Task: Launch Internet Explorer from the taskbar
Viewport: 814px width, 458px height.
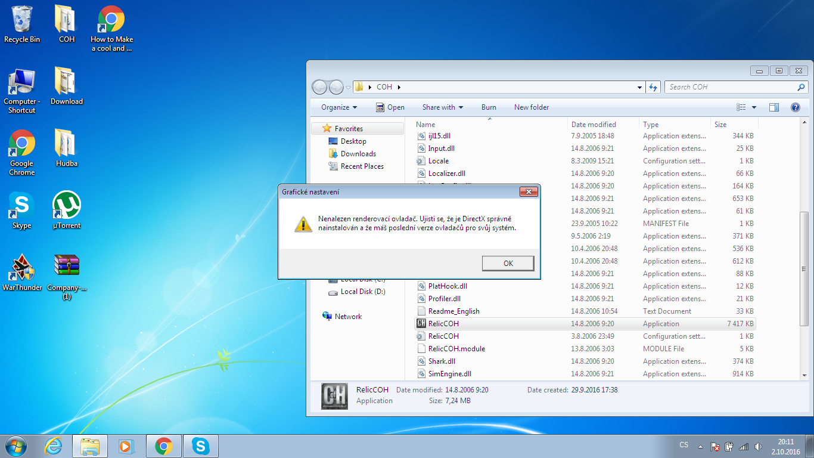Action: coord(54,446)
